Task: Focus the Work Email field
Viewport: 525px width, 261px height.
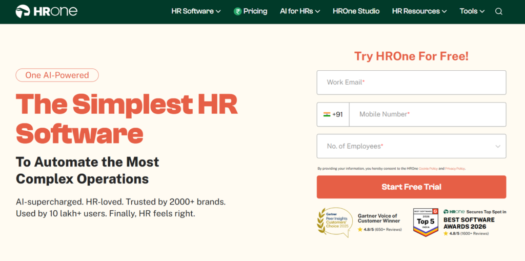Action: pyautogui.click(x=412, y=83)
